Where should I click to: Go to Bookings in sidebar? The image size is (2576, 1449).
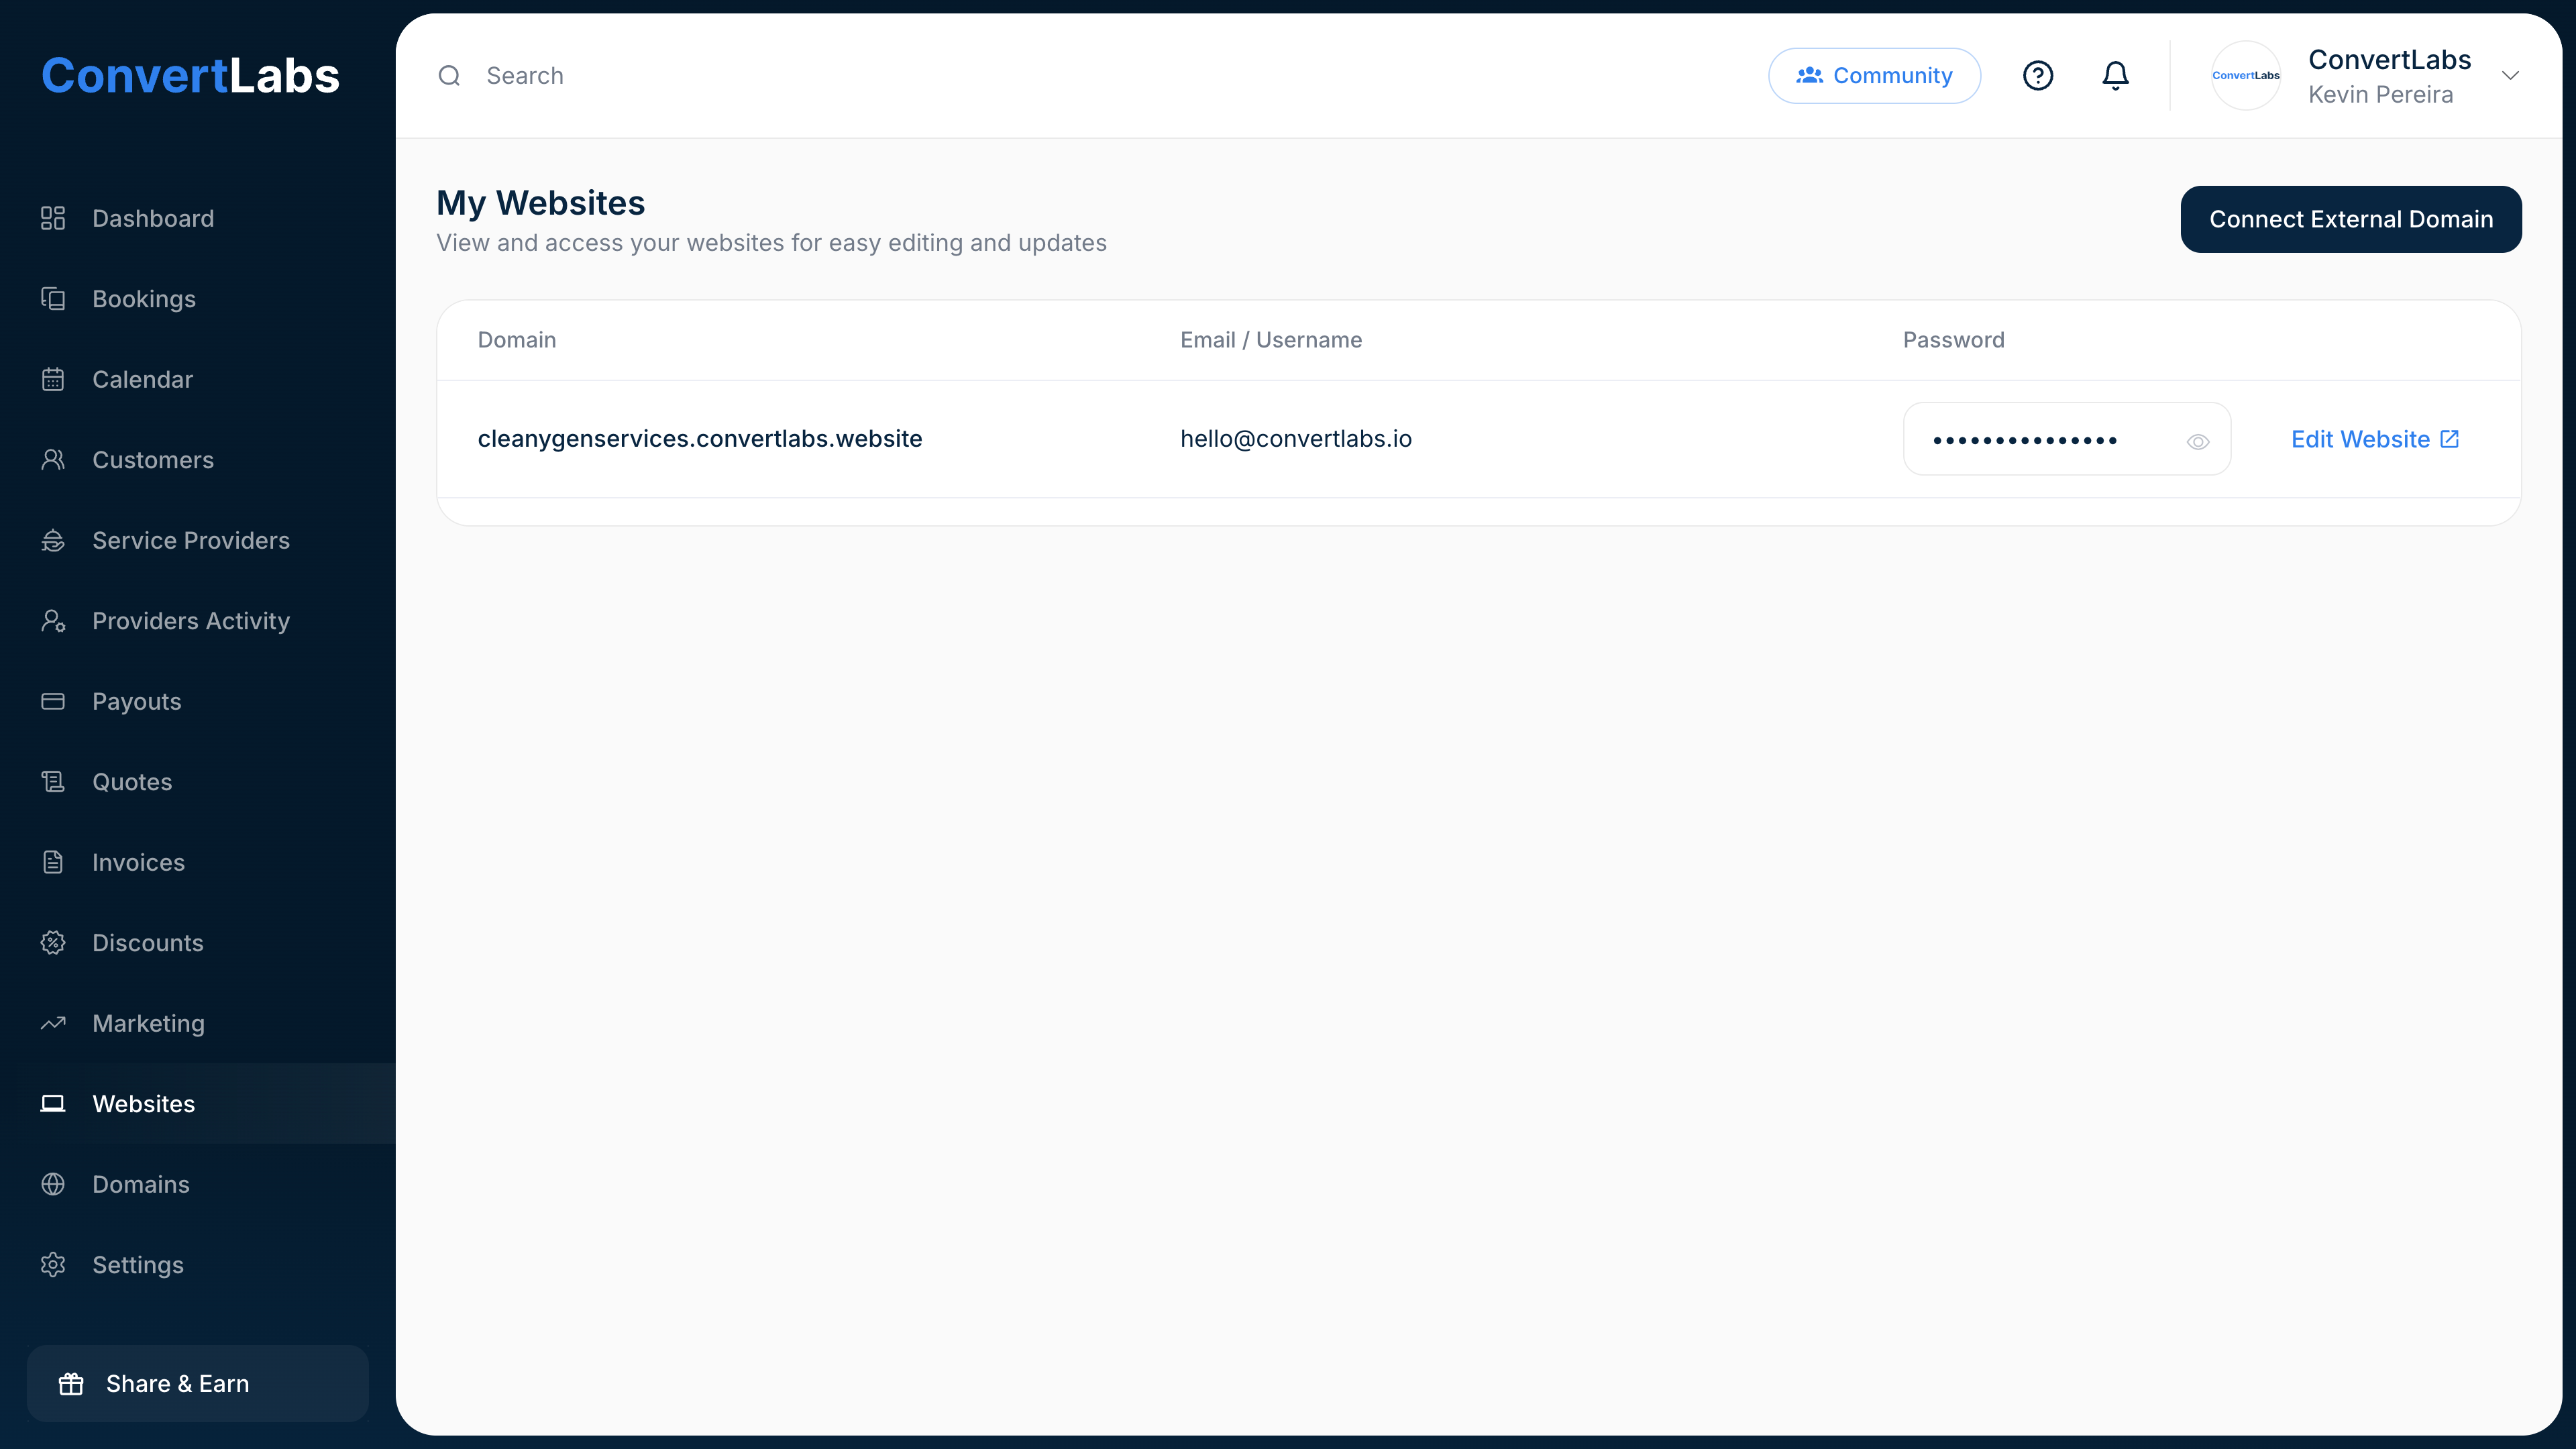click(144, 299)
